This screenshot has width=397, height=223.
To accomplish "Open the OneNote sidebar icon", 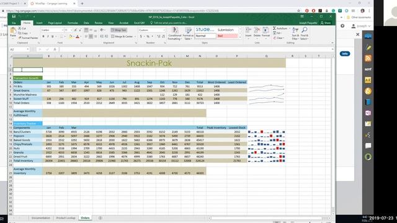I will (x=368, y=113).
